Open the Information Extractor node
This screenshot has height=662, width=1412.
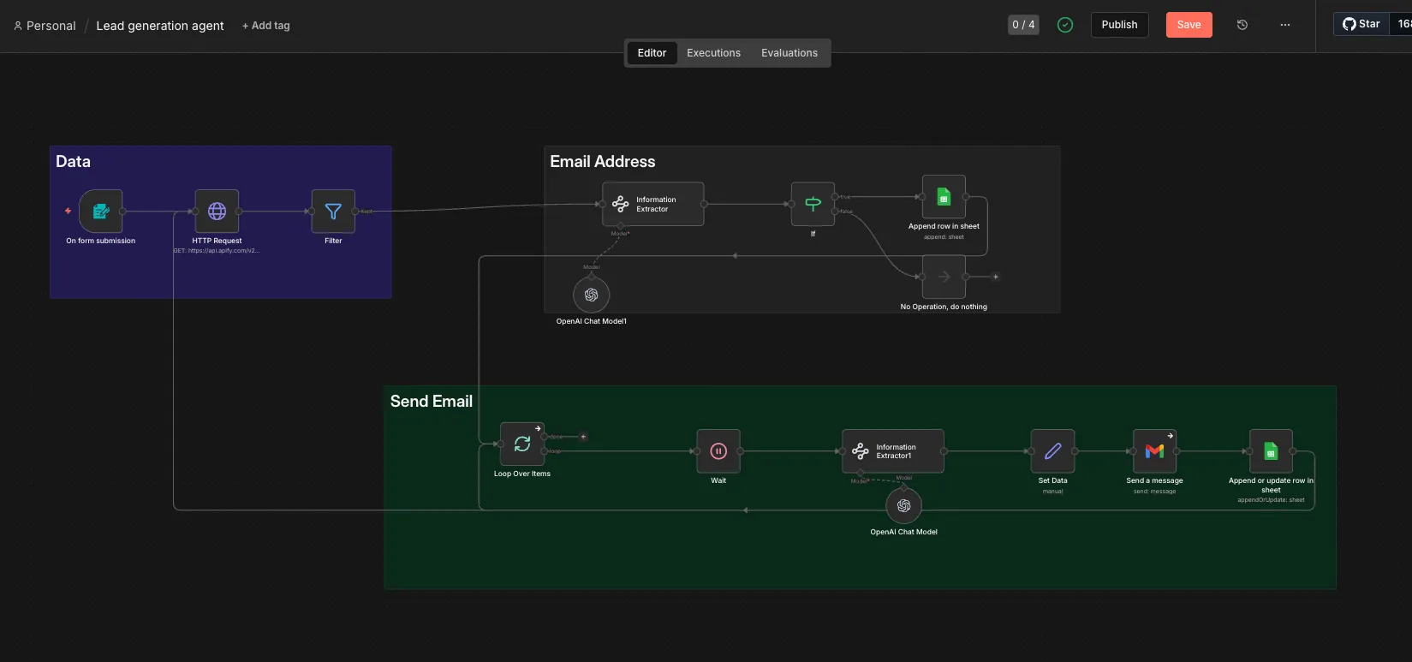tap(653, 204)
